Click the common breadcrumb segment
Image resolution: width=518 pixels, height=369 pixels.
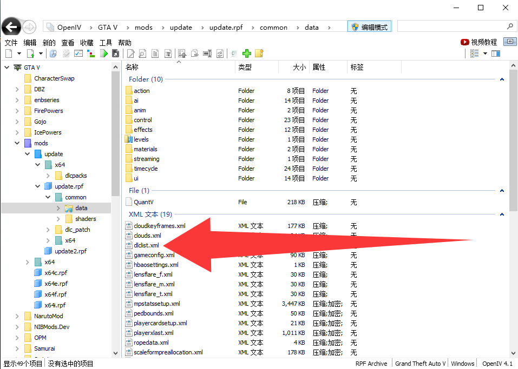[273, 28]
